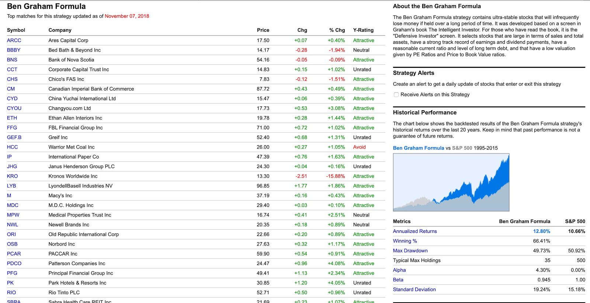Click the Canadian Imperial Bank of Commerce name

click(x=91, y=89)
